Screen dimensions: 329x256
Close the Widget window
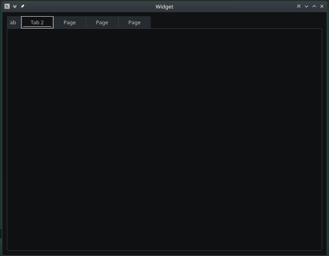[x=322, y=6]
